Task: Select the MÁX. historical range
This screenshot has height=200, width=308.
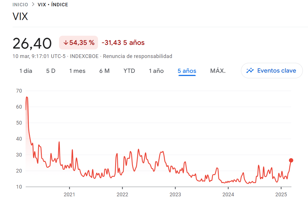Action: (x=217, y=71)
